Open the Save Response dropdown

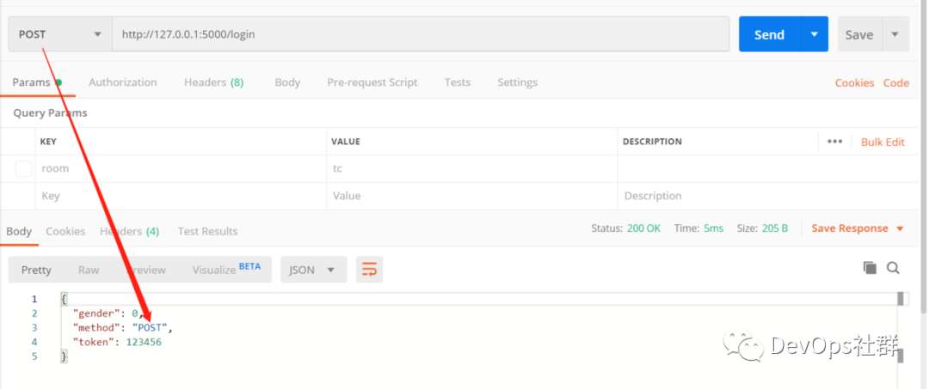858,228
